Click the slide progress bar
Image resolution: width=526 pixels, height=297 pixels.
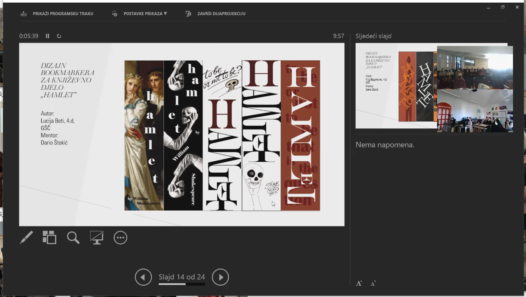182,284
